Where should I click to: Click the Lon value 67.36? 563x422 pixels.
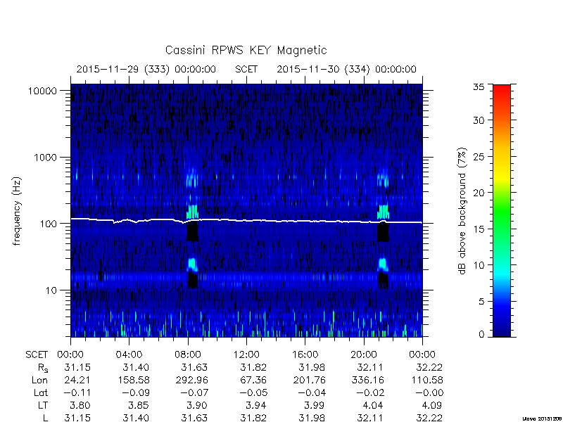pyautogui.click(x=253, y=380)
